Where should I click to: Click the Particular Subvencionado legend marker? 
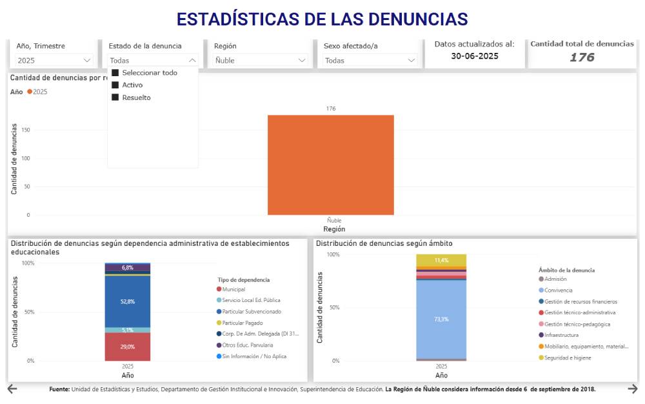(x=219, y=312)
